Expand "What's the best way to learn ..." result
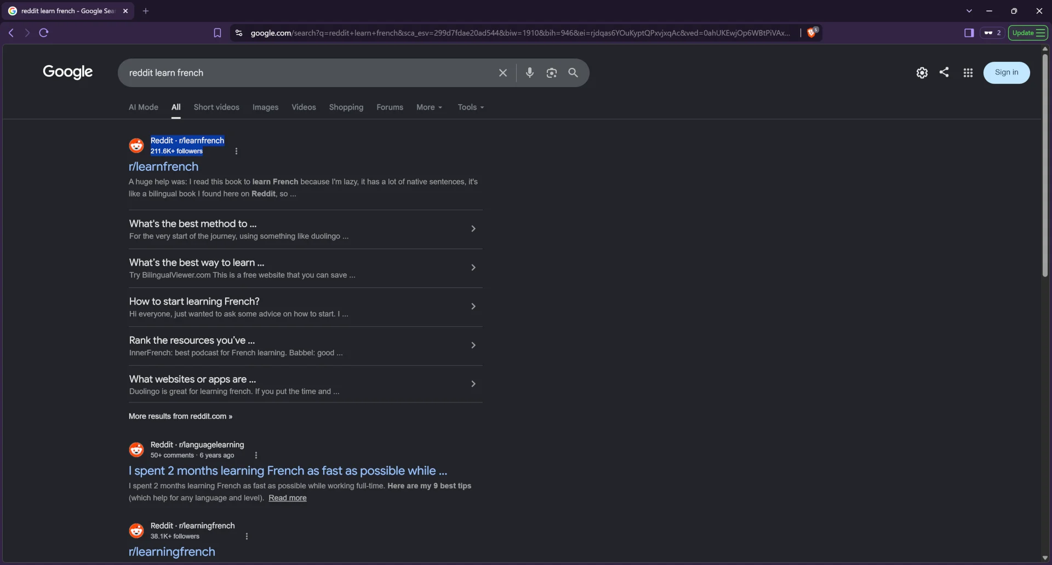 pyautogui.click(x=306, y=268)
